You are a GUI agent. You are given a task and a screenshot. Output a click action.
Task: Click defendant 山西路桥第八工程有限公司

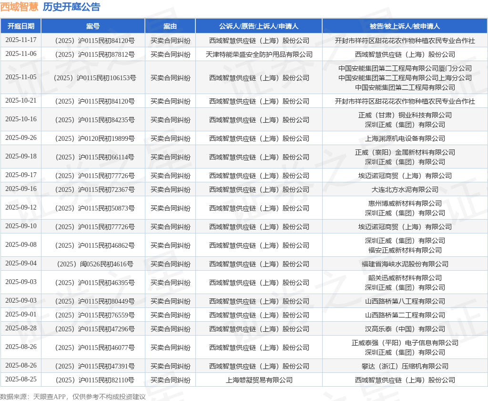(405, 301)
